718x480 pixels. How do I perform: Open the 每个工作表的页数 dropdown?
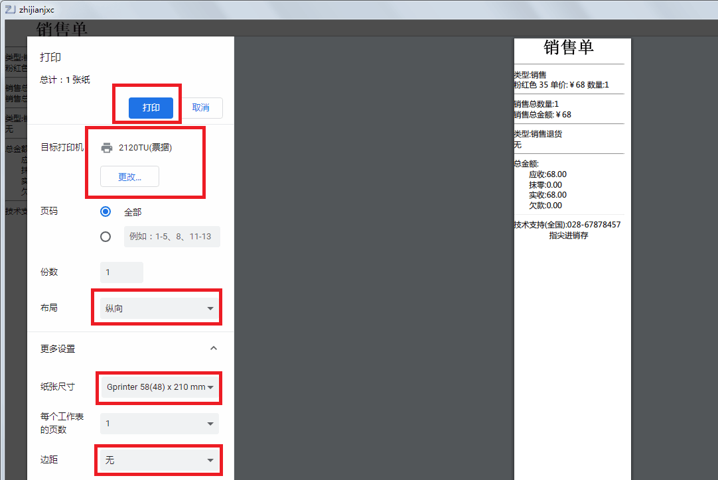click(x=159, y=424)
